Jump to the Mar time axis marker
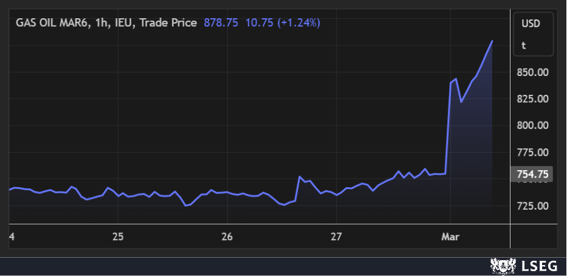This screenshot has height=276, width=567. point(448,236)
